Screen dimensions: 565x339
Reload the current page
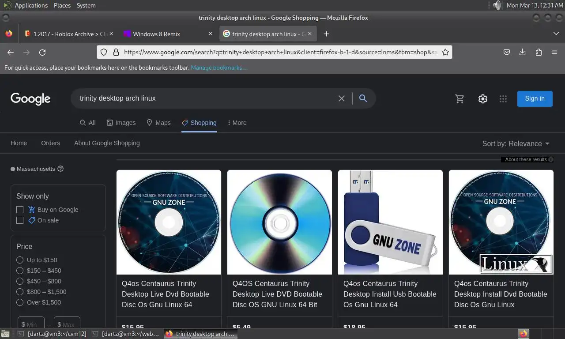[x=42, y=52]
